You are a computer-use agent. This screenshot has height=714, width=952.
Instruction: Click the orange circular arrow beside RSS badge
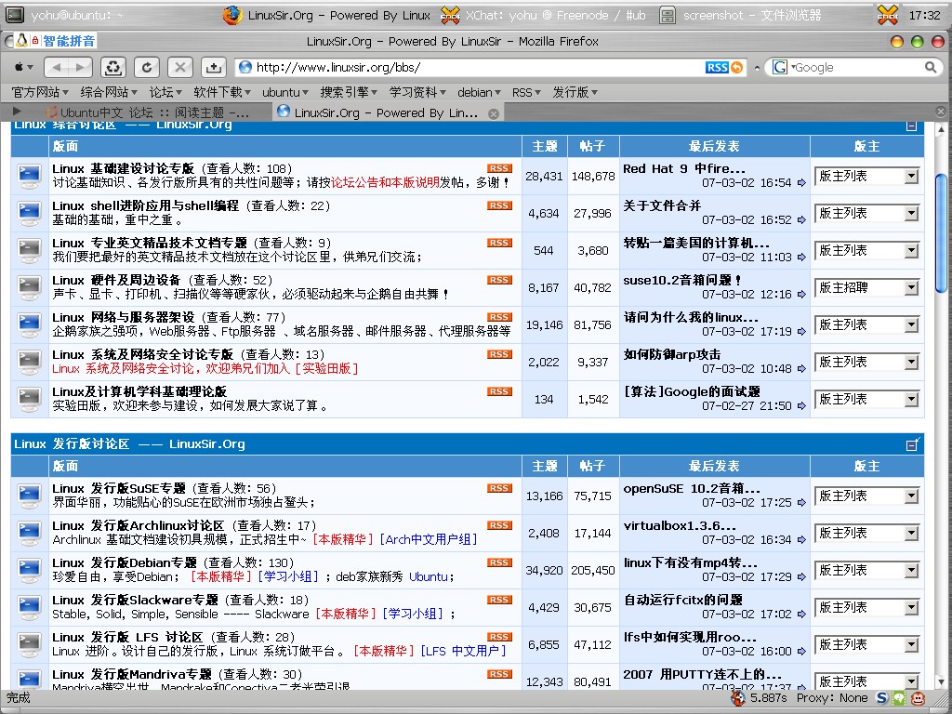[736, 67]
